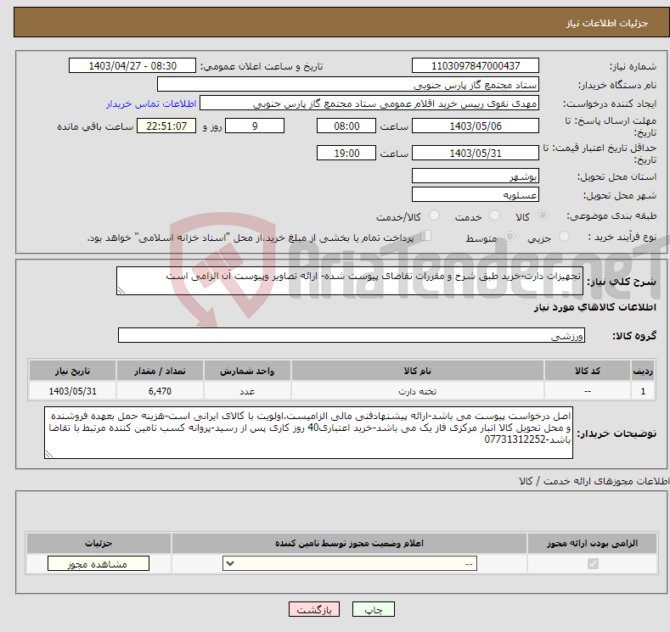Click the مشاهده مجوز button
Screen dimensions: 670x632
click(x=99, y=564)
